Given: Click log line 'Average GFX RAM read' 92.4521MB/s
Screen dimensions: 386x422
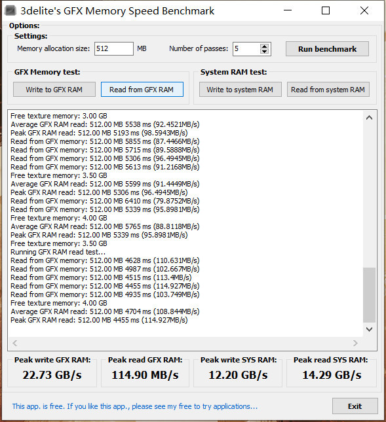Looking at the screenshot, I should click(105, 124).
